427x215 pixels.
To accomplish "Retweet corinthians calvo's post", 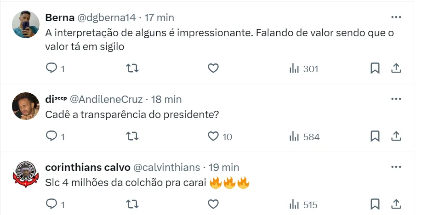I will 132,204.
